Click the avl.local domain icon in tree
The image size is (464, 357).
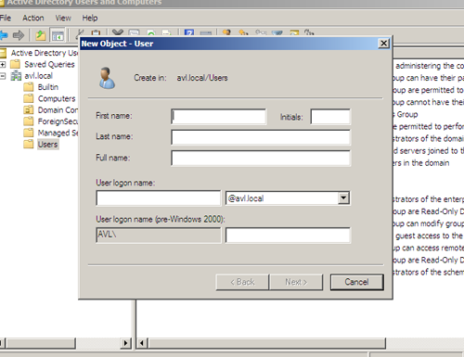pyautogui.click(x=16, y=76)
